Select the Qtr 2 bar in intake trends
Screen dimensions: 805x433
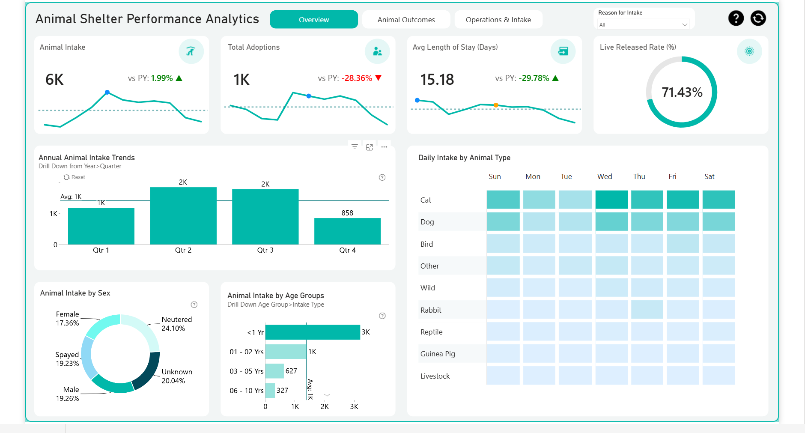183,216
